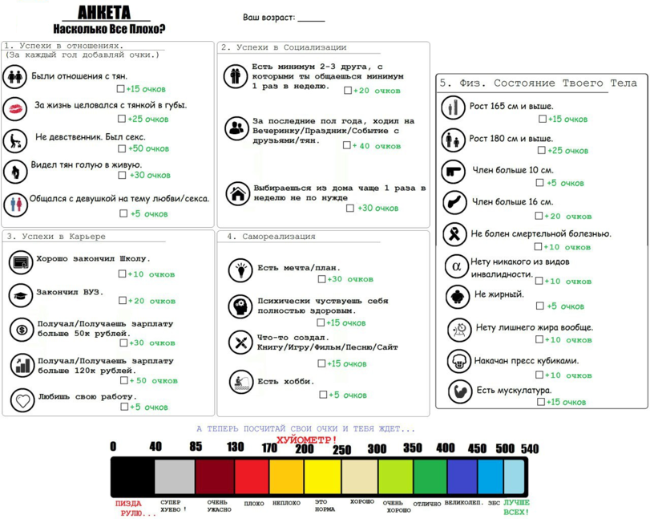Click the ribbon icon beside 'Не болен смертельной болезнью'

pos(454,234)
